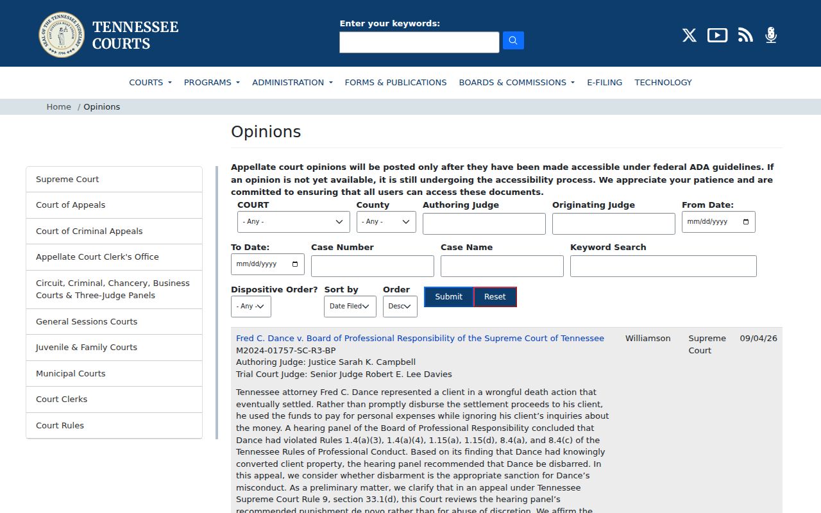
Task: Expand BOARDS & COMMISSIONS menu
Action: (x=517, y=82)
